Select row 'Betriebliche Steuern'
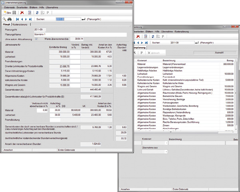Screen dimensions: 240x192 [x=184, y=96]
